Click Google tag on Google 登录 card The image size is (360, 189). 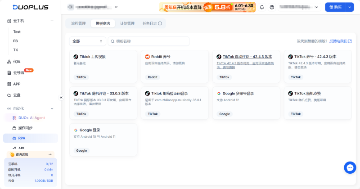81,151
